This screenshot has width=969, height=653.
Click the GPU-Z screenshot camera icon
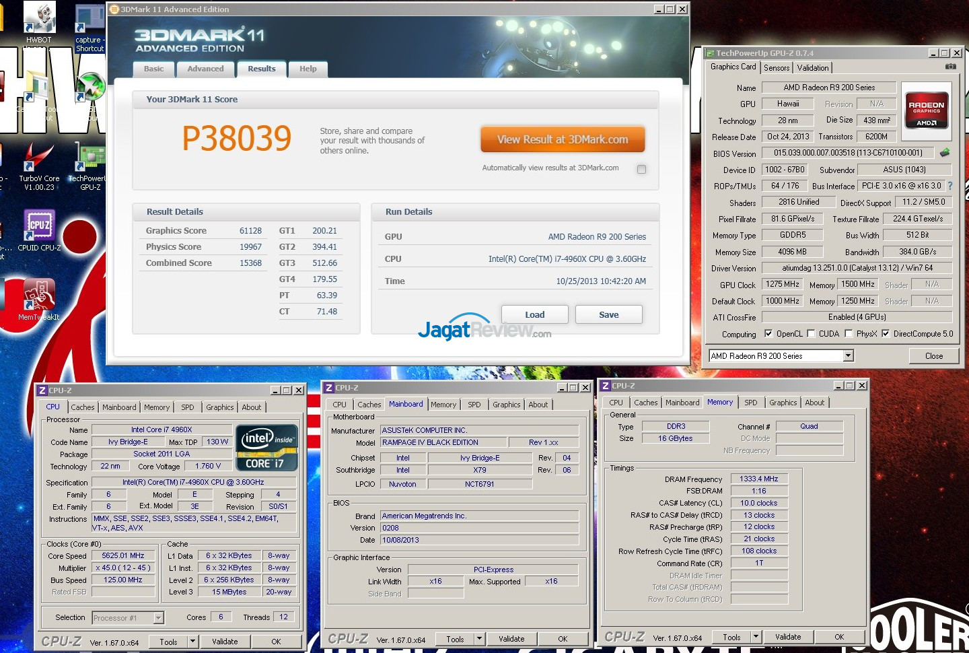pyautogui.click(x=950, y=67)
